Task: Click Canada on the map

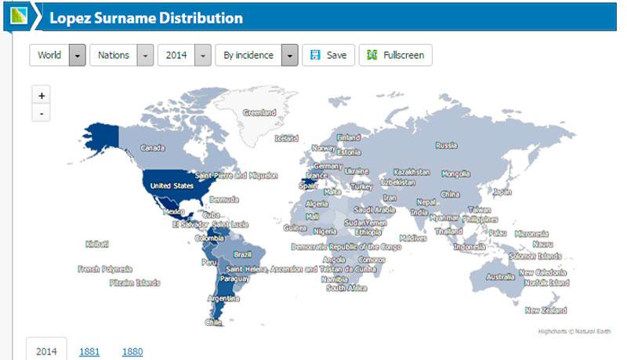Action: (152, 147)
